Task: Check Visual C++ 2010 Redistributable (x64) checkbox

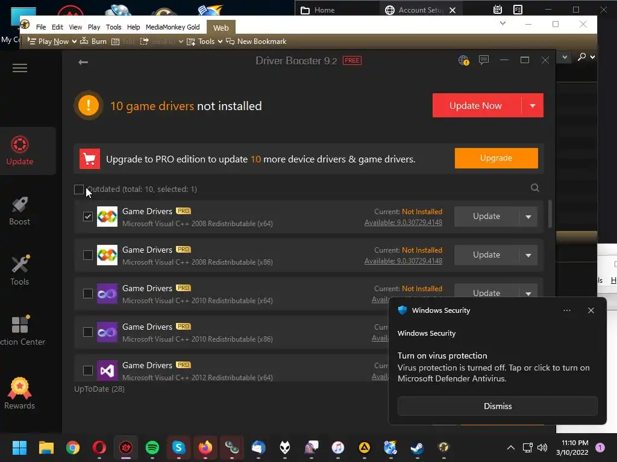Action: (88, 294)
